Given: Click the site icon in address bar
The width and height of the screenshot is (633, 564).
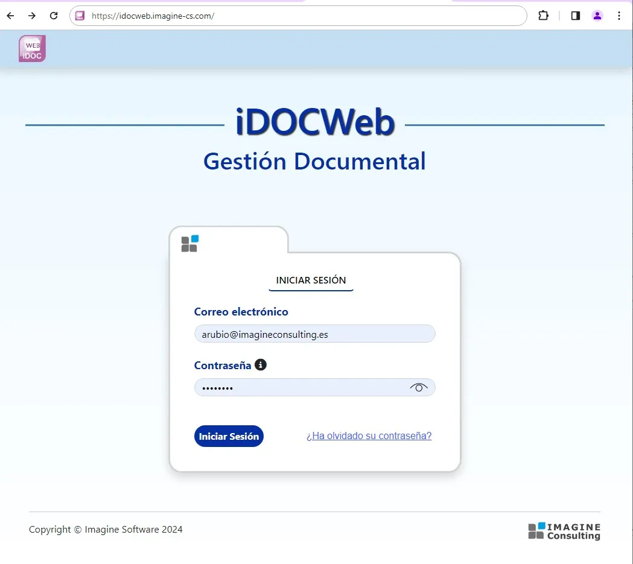Looking at the screenshot, I should pyautogui.click(x=80, y=16).
